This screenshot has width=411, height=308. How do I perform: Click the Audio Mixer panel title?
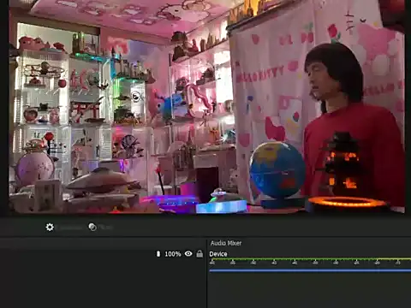226,243
